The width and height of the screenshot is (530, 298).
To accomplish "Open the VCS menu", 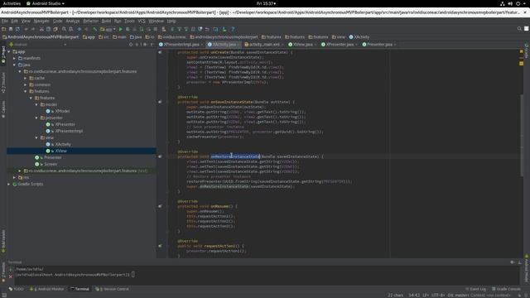I will click(142, 21).
